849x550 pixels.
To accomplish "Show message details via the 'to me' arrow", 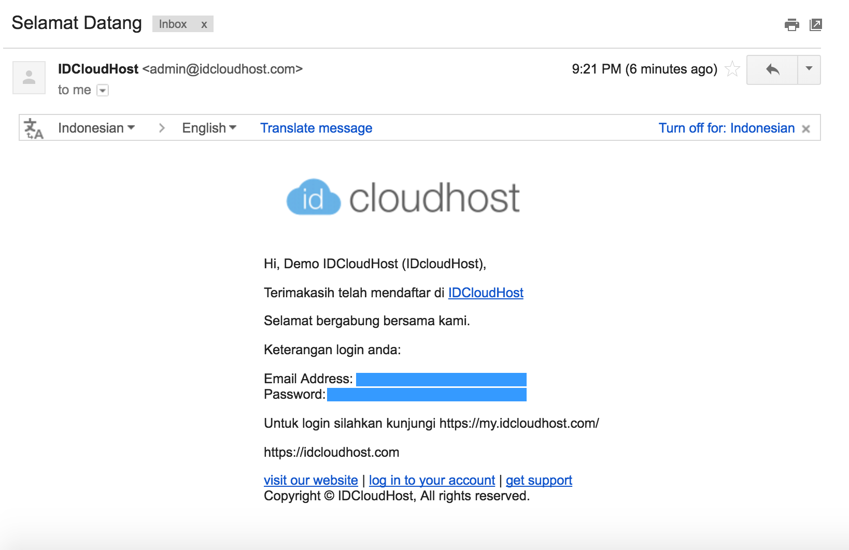I will pos(103,90).
